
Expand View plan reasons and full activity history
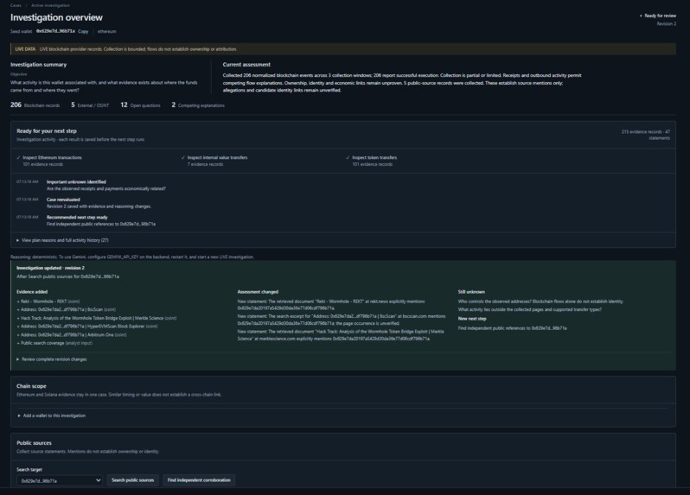pyautogui.click(x=63, y=240)
